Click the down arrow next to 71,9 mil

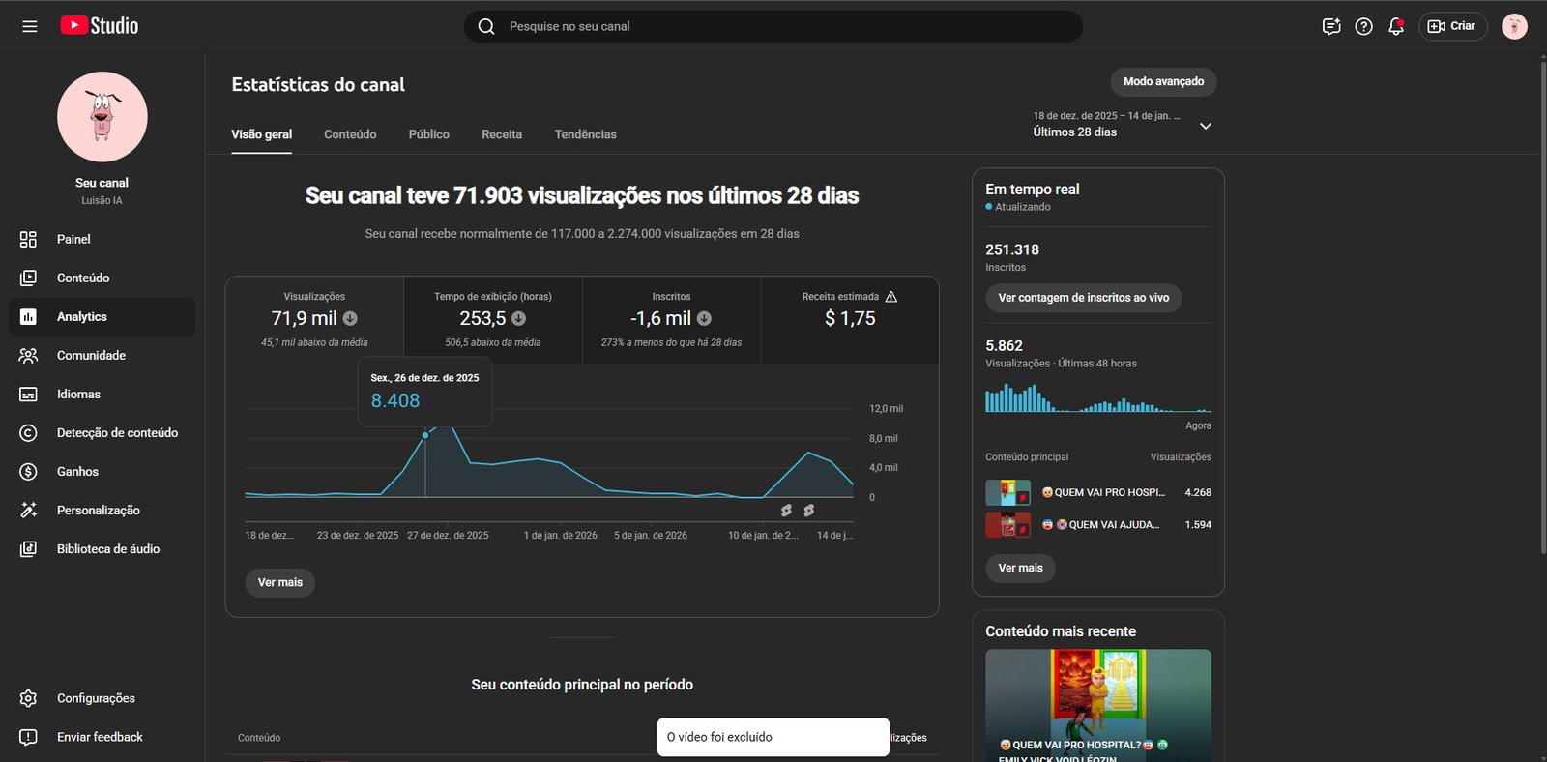(x=350, y=318)
